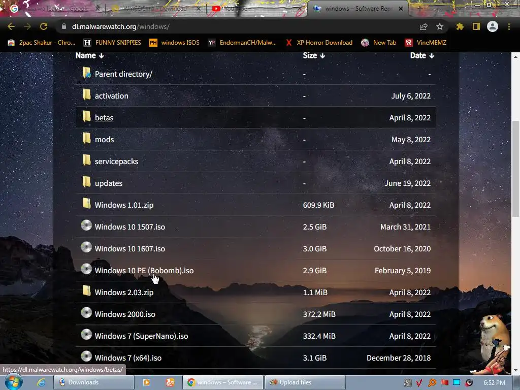Image resolution: width=520 pixels, height=390 pixels.
Task: Click the disc icon beside Windows 10 1507.iso
Action: [86, 225]
